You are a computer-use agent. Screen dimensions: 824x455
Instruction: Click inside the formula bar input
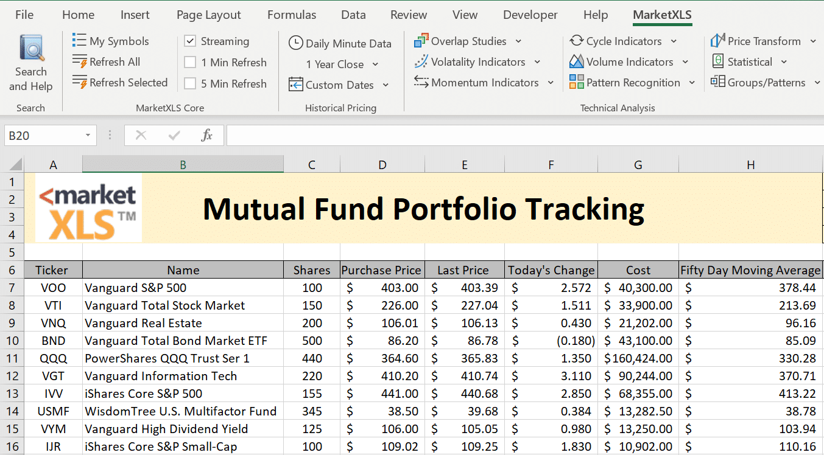(525, 135)
